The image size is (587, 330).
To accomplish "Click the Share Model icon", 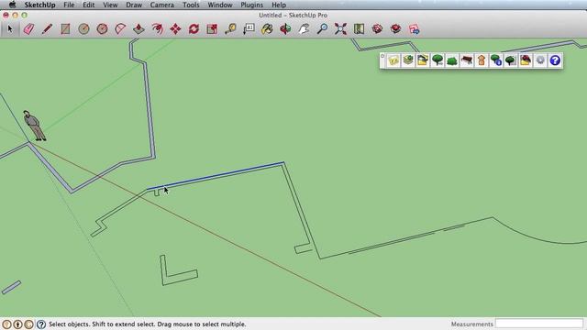I will (395, 28).
